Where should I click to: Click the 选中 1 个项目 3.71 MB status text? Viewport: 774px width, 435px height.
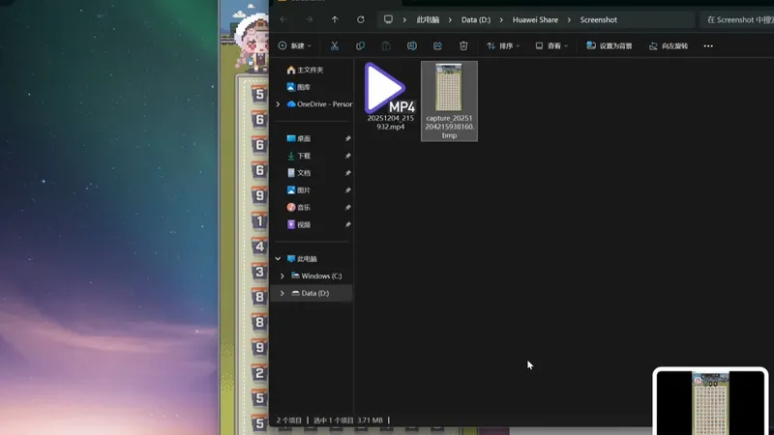click(x=348, y=420)
